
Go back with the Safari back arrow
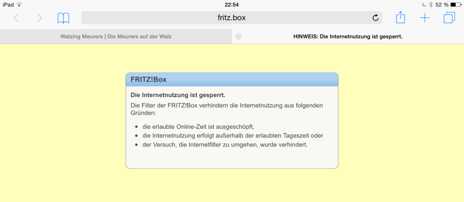tap(16, 18)
